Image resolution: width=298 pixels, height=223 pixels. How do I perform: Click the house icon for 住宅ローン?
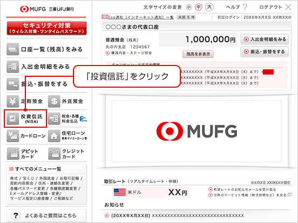(54, 136)
